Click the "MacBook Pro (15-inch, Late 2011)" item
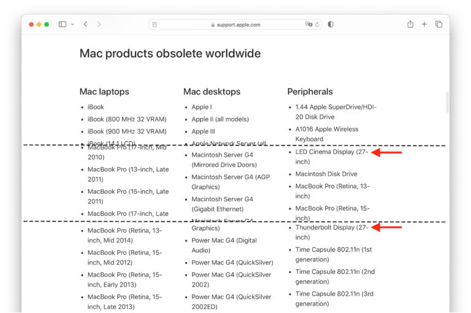471x313 pixels. coord(128,196)
